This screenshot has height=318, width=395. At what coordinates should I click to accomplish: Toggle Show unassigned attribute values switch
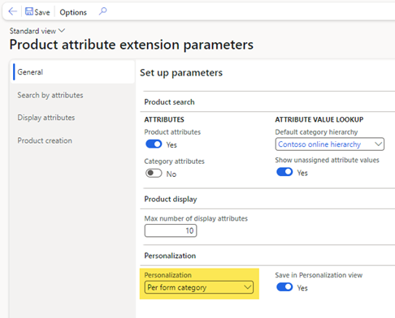284,172
